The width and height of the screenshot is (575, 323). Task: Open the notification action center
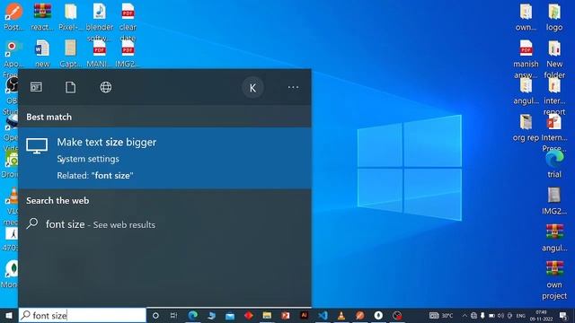[563, 315]
